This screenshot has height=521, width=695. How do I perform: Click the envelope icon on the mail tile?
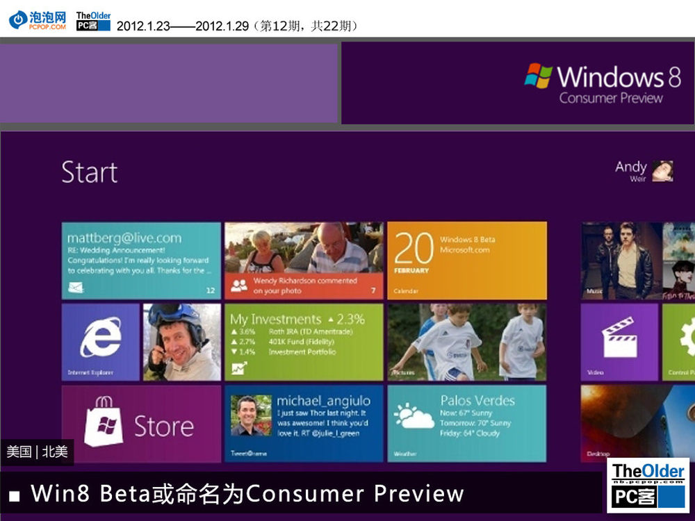click(76, 288)
